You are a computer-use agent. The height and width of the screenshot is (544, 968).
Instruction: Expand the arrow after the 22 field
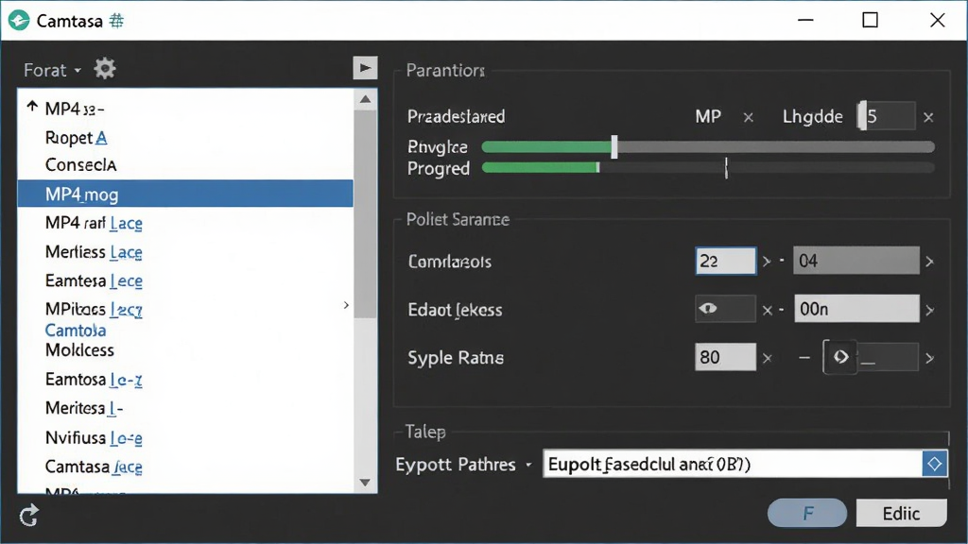(766, 262)
